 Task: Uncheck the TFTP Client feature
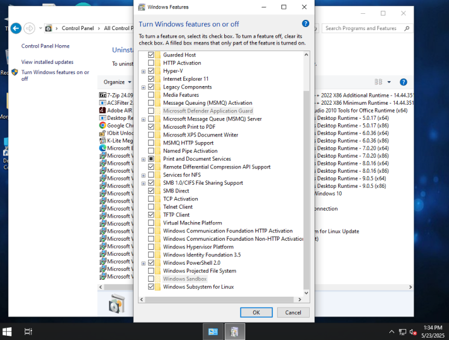tap(151, 215)
